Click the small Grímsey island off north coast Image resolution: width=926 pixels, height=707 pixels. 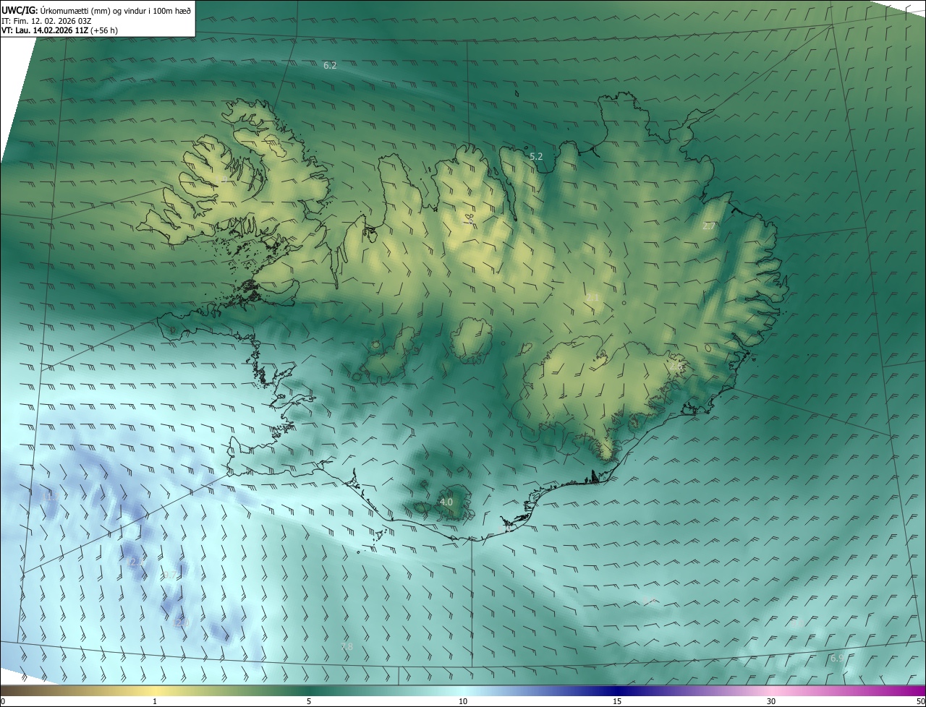pyautogui.click(x=518, y=93)
